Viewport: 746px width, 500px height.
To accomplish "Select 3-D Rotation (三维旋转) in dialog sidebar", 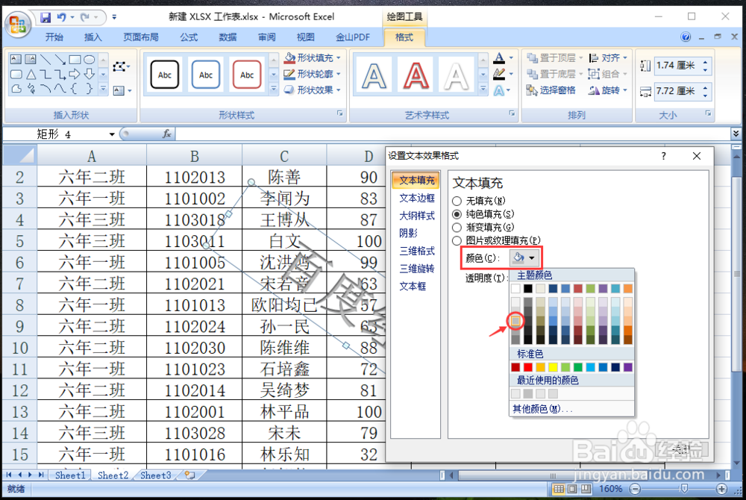I will (416, 269).
